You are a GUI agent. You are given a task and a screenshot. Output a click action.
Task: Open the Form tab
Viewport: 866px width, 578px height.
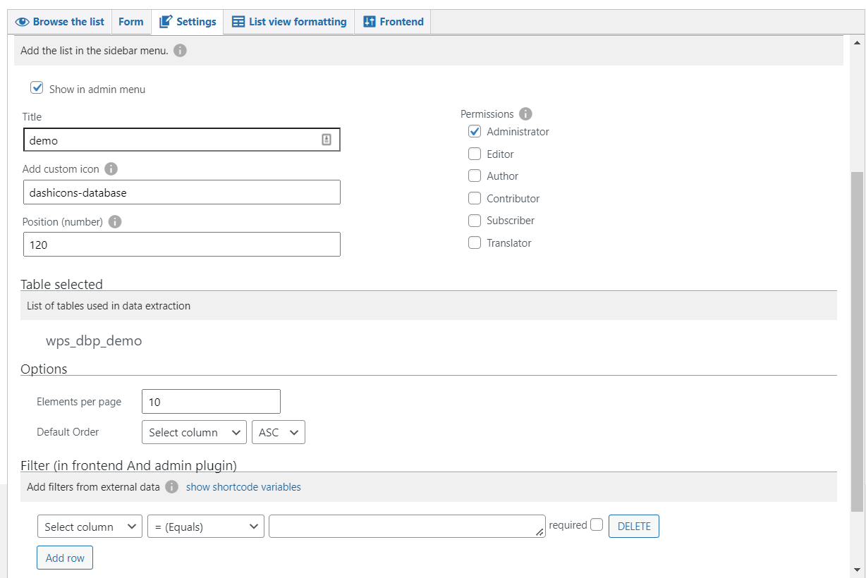pyautogui.click(x=131, y=22)
